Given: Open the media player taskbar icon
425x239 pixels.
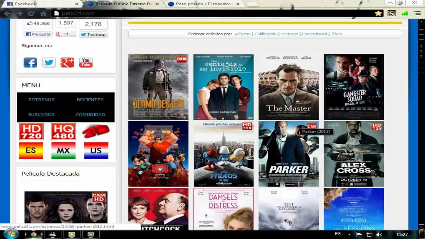Looking at the screenshot, I should click(x=71, y=234).
